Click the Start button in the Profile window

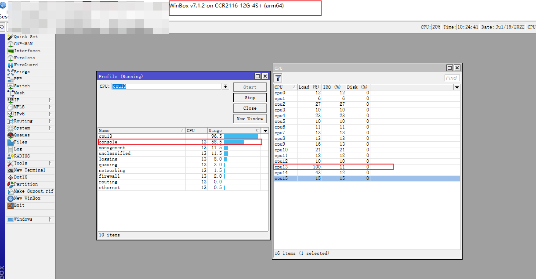tap(250, 87)
